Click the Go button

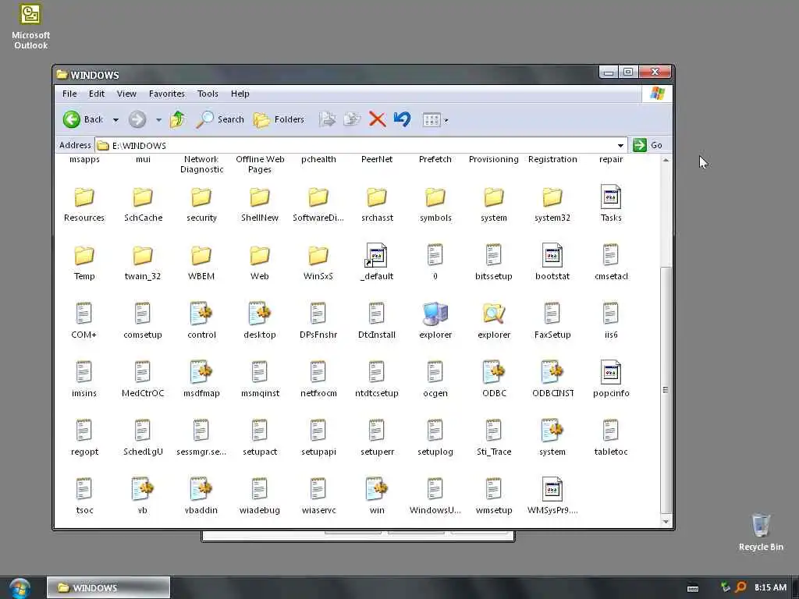tap(648, 145)
